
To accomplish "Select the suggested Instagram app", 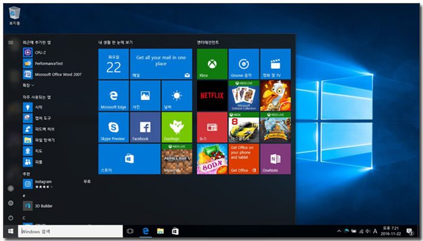I will pos(57,184).
